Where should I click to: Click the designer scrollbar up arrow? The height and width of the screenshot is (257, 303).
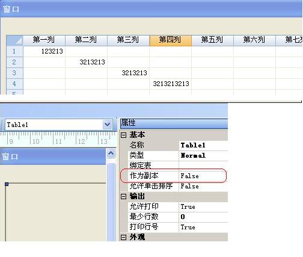click(111, 153)
